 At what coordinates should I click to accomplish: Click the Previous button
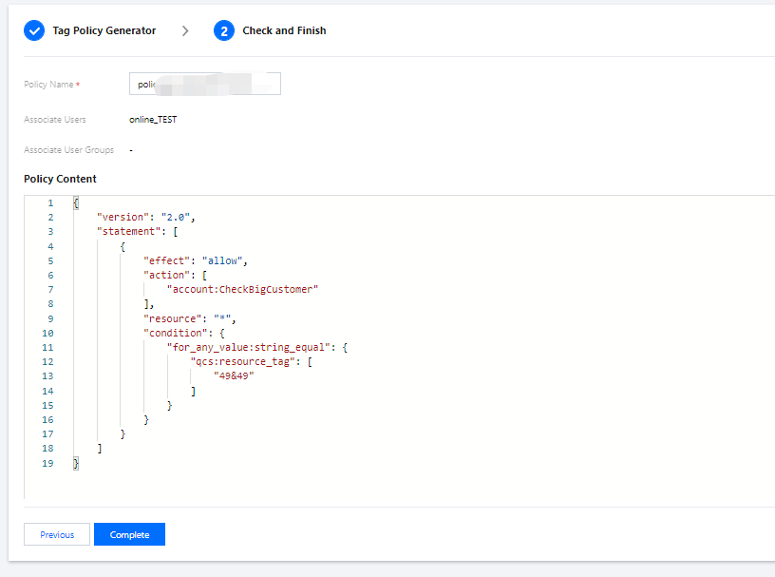(57, 534)
